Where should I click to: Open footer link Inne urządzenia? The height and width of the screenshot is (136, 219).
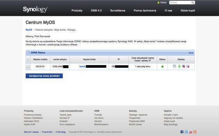(x=67, y=125)
